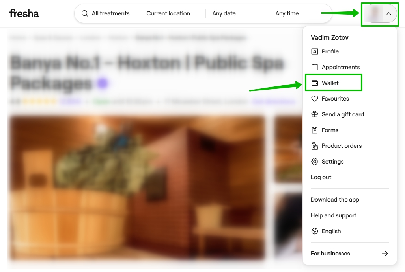Open the main sauna photo
This screenshot has width=405, height=272.
(137, 187)
